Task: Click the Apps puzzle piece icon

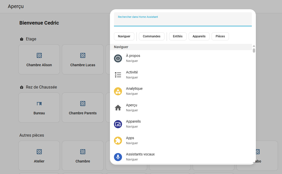Action: tap(118, 141)
